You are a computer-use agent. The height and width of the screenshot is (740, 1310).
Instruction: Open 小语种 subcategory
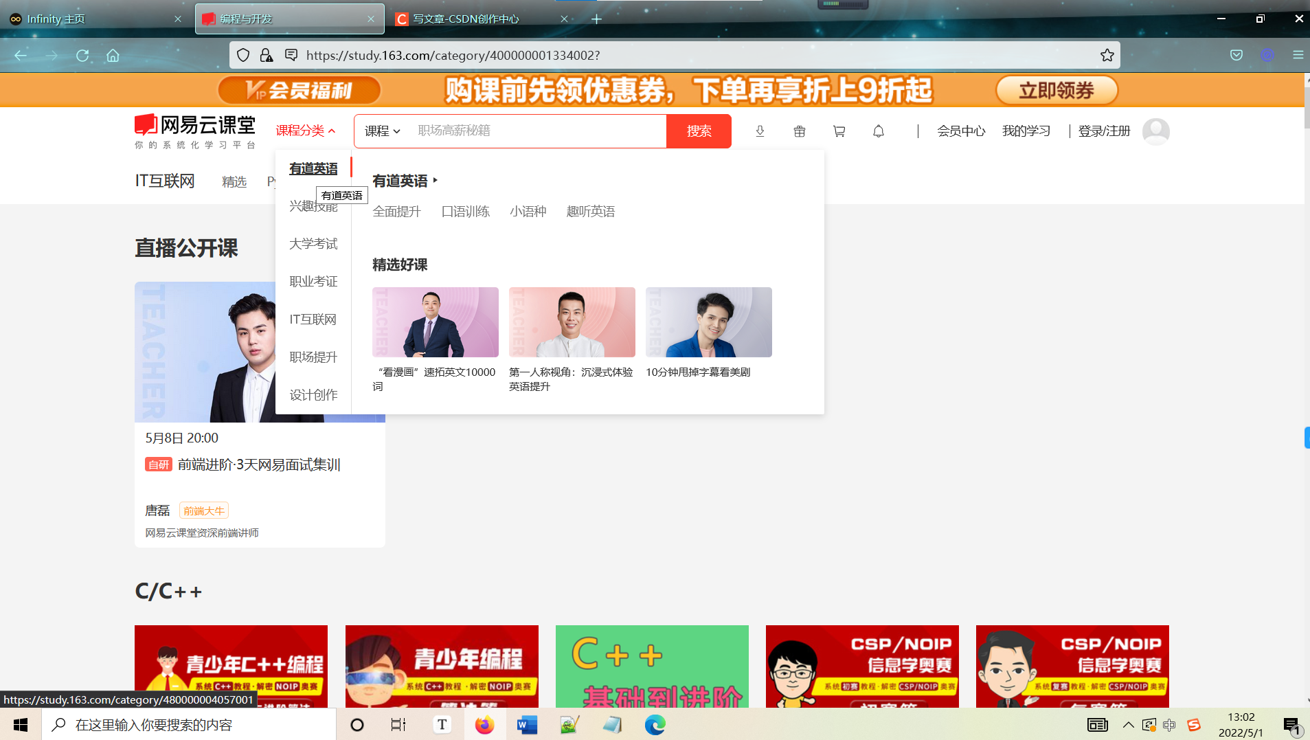(528, 212)
